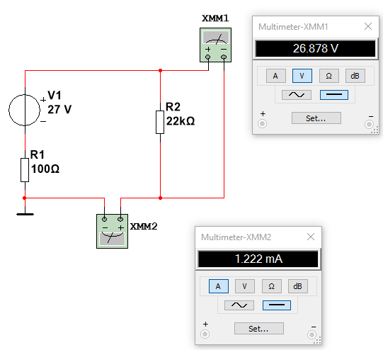Click the bottom junction node below R2
The width and height of the screenshot is (383, 350).
coord(160,198)
